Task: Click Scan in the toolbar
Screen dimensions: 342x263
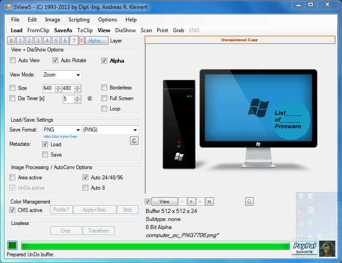Action: click(x=146, y=30)
